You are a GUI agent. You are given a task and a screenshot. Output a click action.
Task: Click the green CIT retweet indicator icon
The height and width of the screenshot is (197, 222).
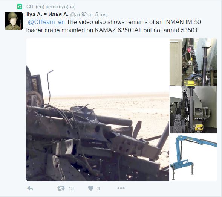(20, 7)
